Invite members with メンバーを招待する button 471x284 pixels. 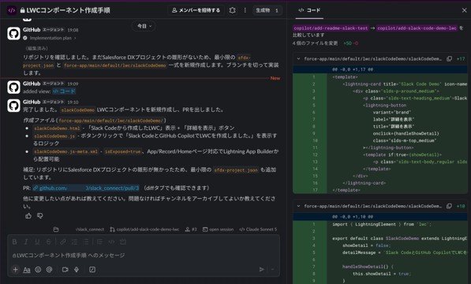[196, 10]
